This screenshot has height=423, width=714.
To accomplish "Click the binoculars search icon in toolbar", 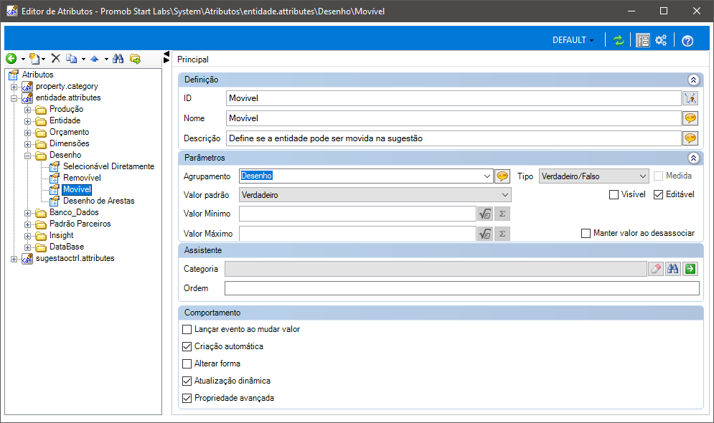I will 118,59.
